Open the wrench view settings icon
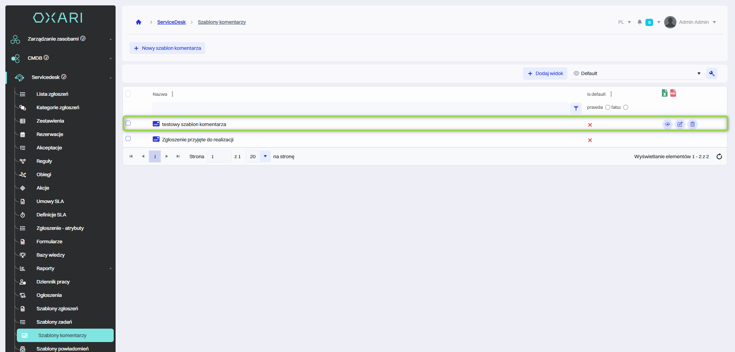The width and height of the screenshot is (735, 352). pyautogui.click(x=712, y=74)
